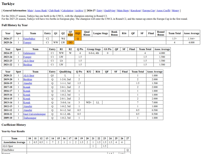Viewport: 205px width, 154px height.
Task: Open the 2026-27 Entry link
Action: pos(99,11)
